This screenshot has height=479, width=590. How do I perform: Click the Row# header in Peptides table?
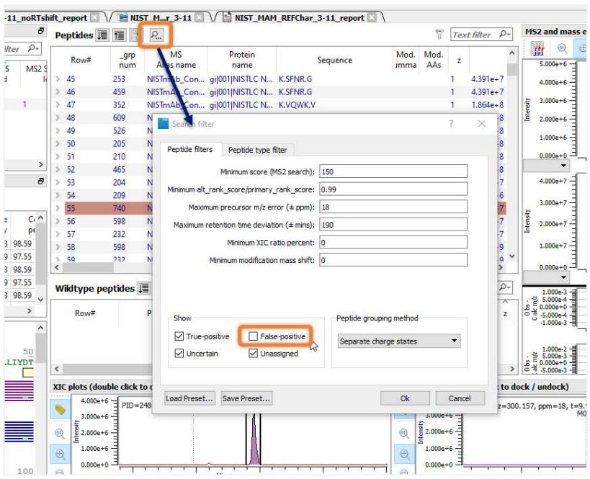coord(81,60)
